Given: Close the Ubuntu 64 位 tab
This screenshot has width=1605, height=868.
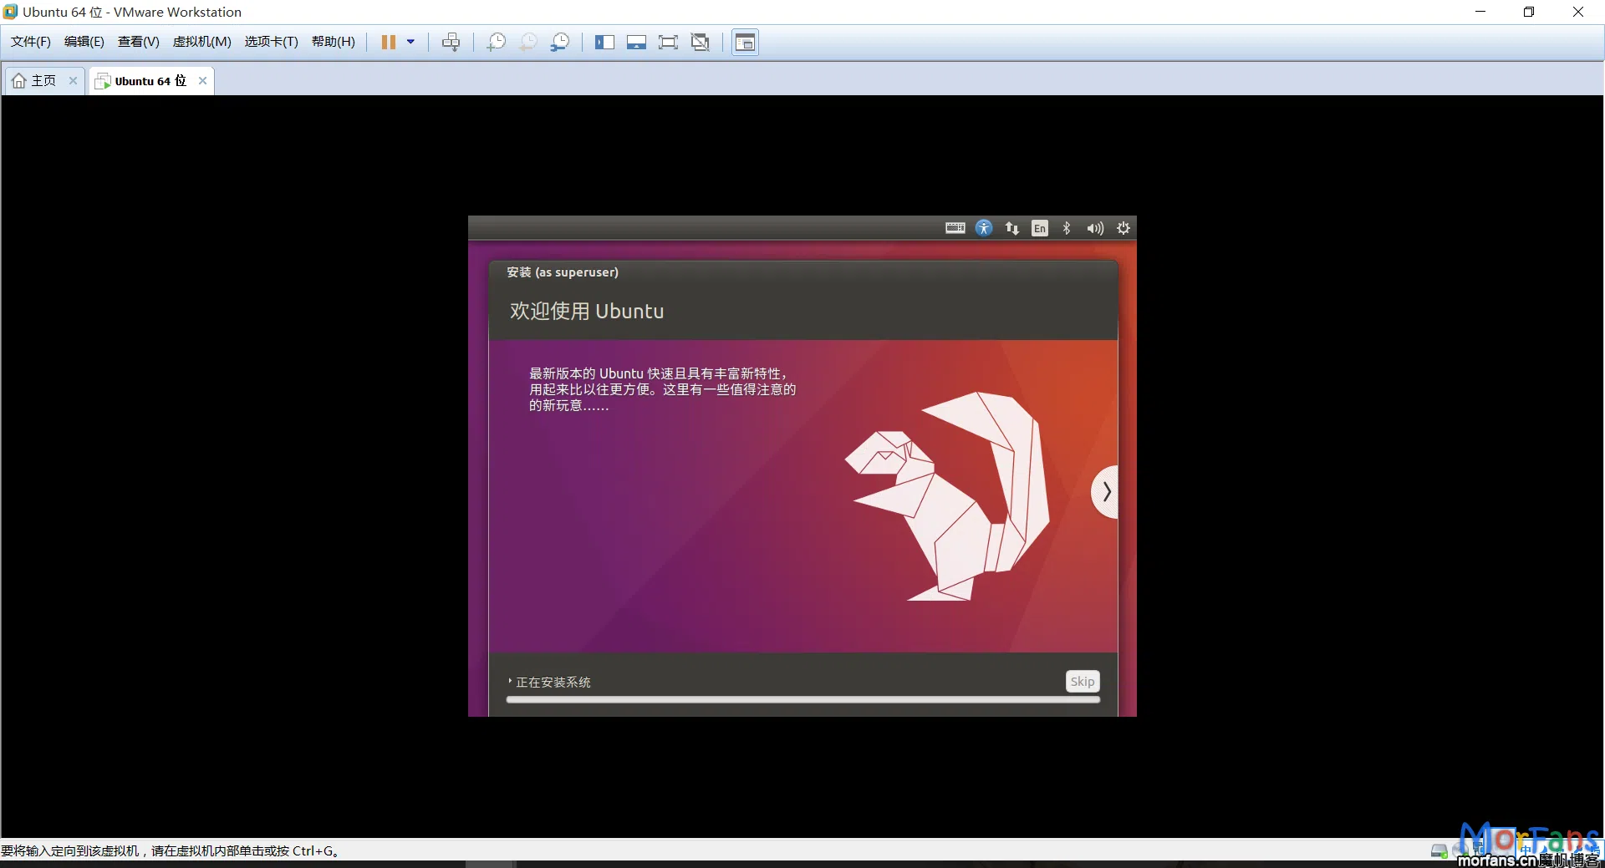Looking at the screenshot, I should pos(202,81).
